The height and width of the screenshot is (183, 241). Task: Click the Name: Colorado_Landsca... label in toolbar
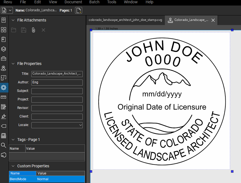coord(36,10)
